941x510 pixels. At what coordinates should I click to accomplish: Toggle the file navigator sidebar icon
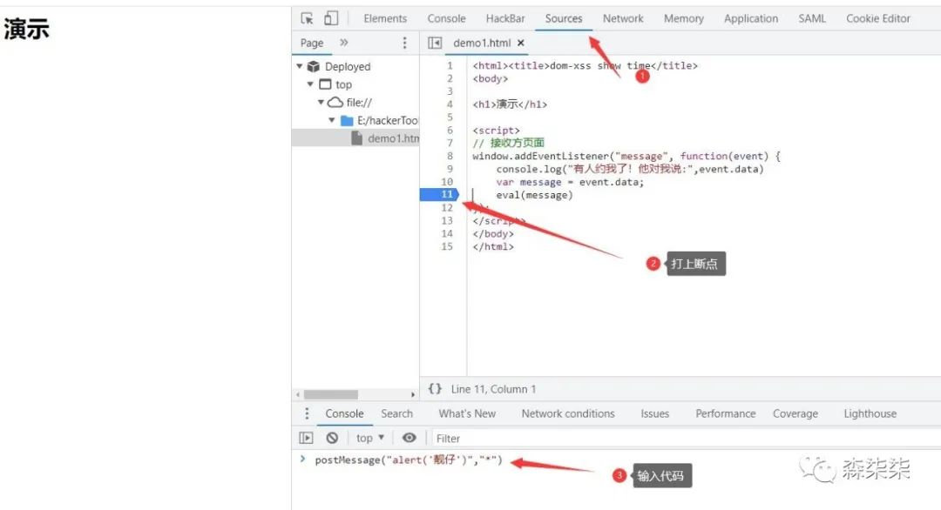coord(435,43)
